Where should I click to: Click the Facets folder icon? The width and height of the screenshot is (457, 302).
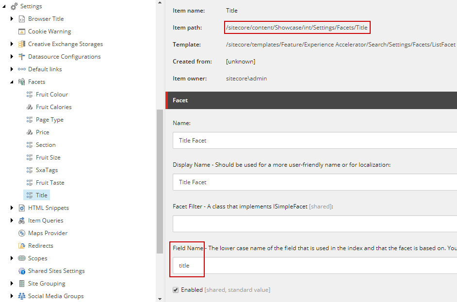(x=21, y=81)
